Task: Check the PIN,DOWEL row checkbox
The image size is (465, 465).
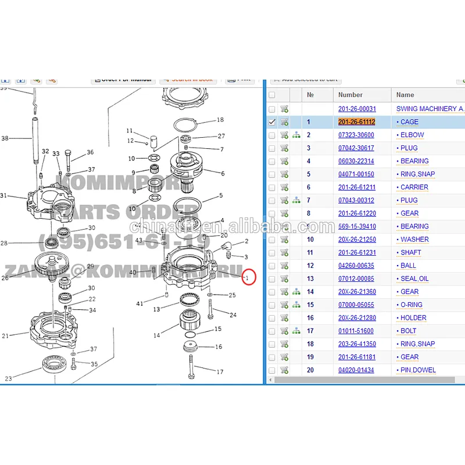Action: (x=271, y=370)
